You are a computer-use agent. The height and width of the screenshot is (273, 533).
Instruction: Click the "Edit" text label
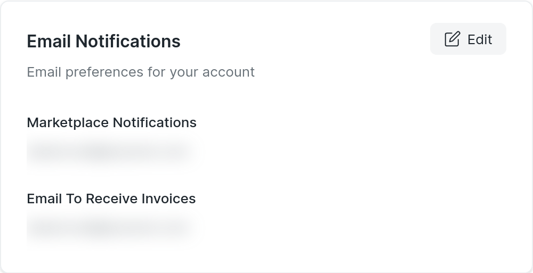click(x=480, y=39)
